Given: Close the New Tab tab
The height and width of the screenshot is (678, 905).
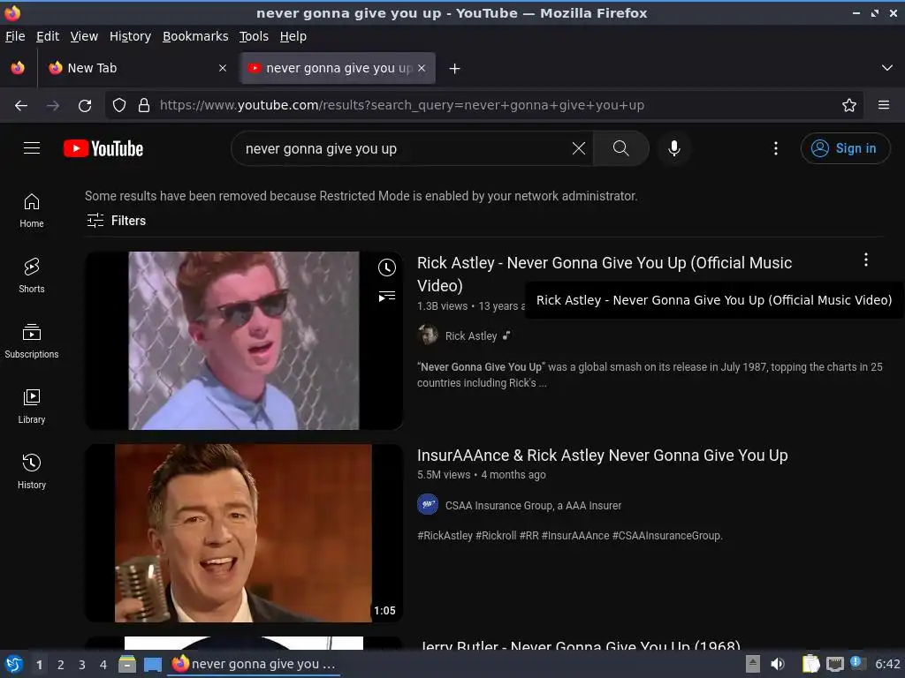Looking at the screenshot, I should pyautogui.click(x=222, y=68).
